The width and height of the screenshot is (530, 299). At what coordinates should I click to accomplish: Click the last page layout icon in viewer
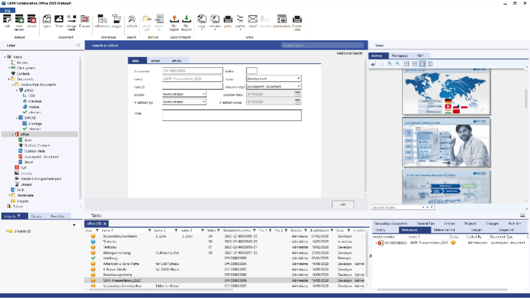[x=430, y=64]
